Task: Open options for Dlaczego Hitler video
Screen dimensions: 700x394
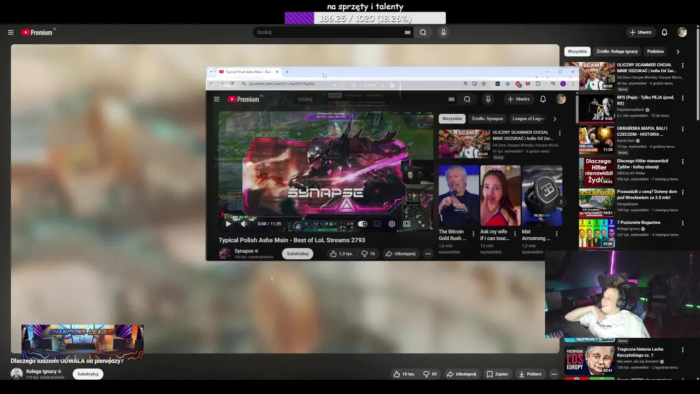Action: click(x=682, y=161)
